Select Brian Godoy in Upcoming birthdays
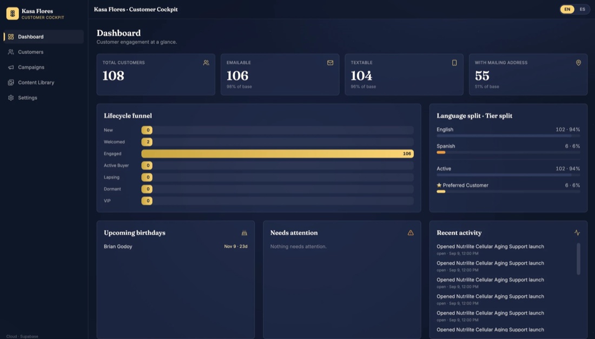Image resolution: width=595 pixels, height=339 pixels. tap(118, 247)
